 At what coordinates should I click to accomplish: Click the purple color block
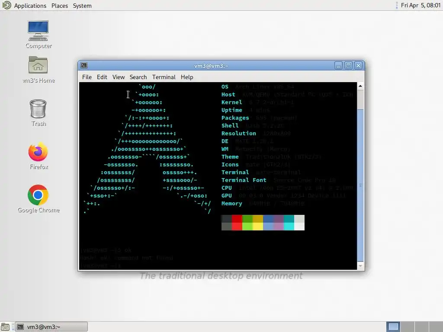[x=279, y=219]
